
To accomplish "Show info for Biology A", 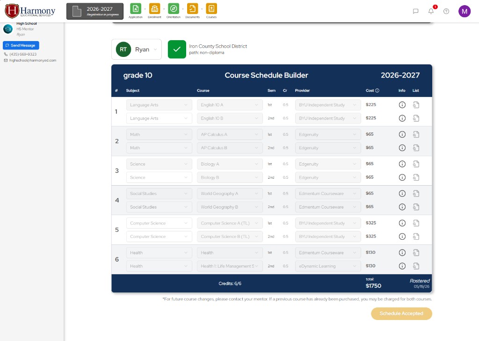I will (402, 164).
